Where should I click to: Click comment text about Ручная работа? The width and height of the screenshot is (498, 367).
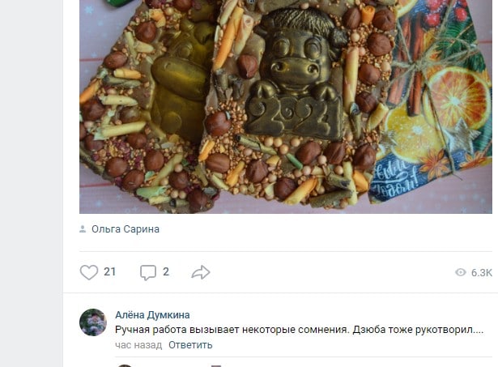(x=299, y=330)
